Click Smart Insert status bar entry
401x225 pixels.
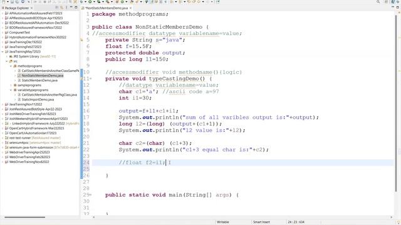(x=261, y=222)
